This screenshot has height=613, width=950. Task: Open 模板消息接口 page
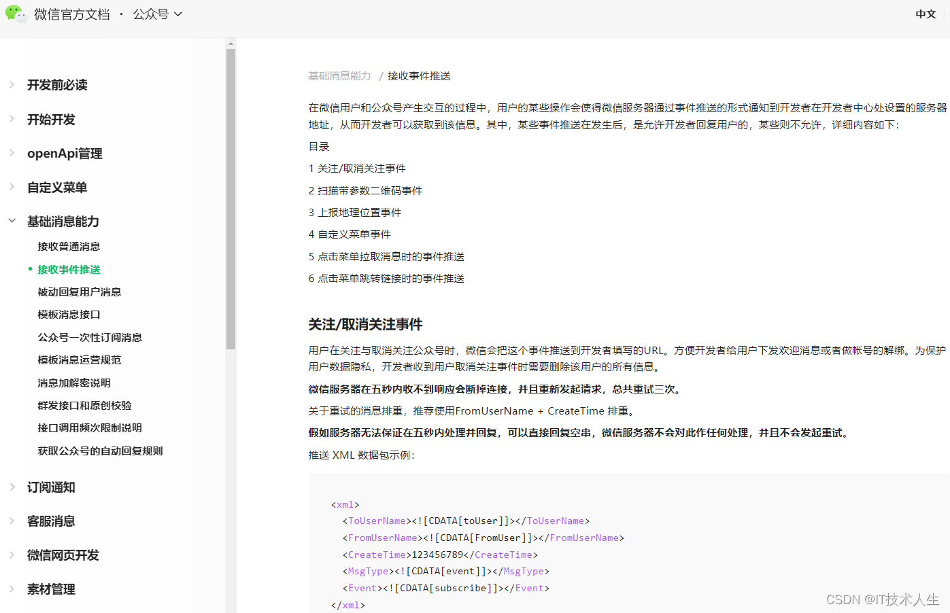(69, 315)
